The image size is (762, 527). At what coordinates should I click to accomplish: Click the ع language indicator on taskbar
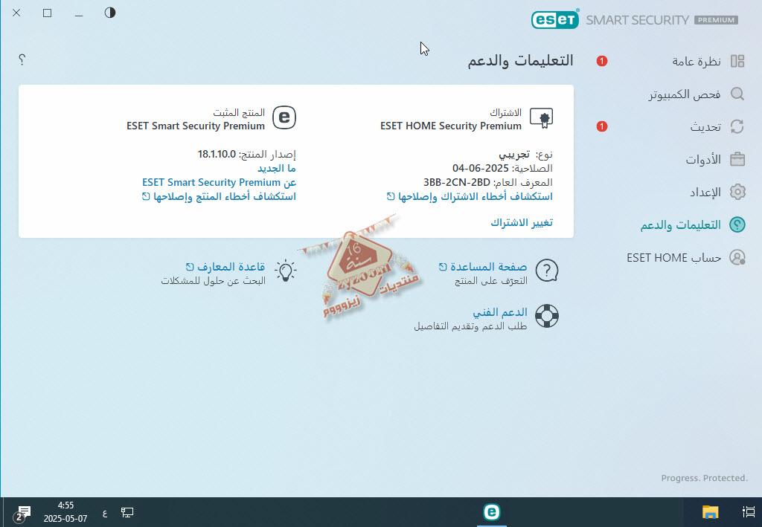(x=104, y=513)
